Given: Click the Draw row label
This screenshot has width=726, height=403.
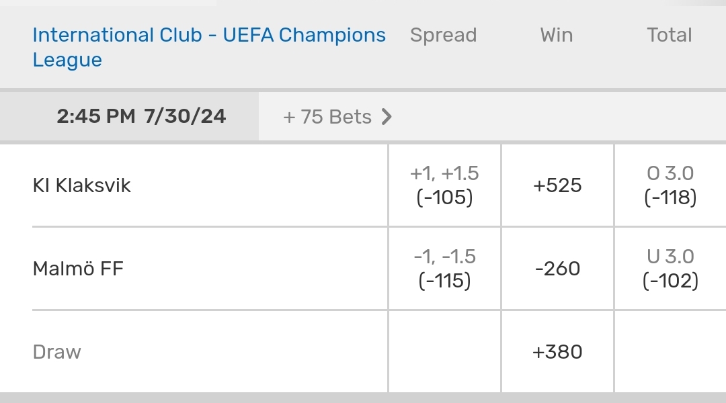Looking at the screenshot, I should tap(57, 352).
